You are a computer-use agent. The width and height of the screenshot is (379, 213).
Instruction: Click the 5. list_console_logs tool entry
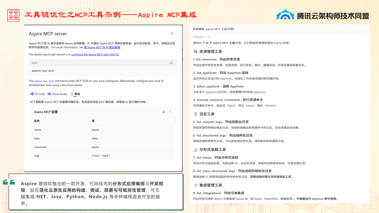pyautogui.click(x=221, y=122)
